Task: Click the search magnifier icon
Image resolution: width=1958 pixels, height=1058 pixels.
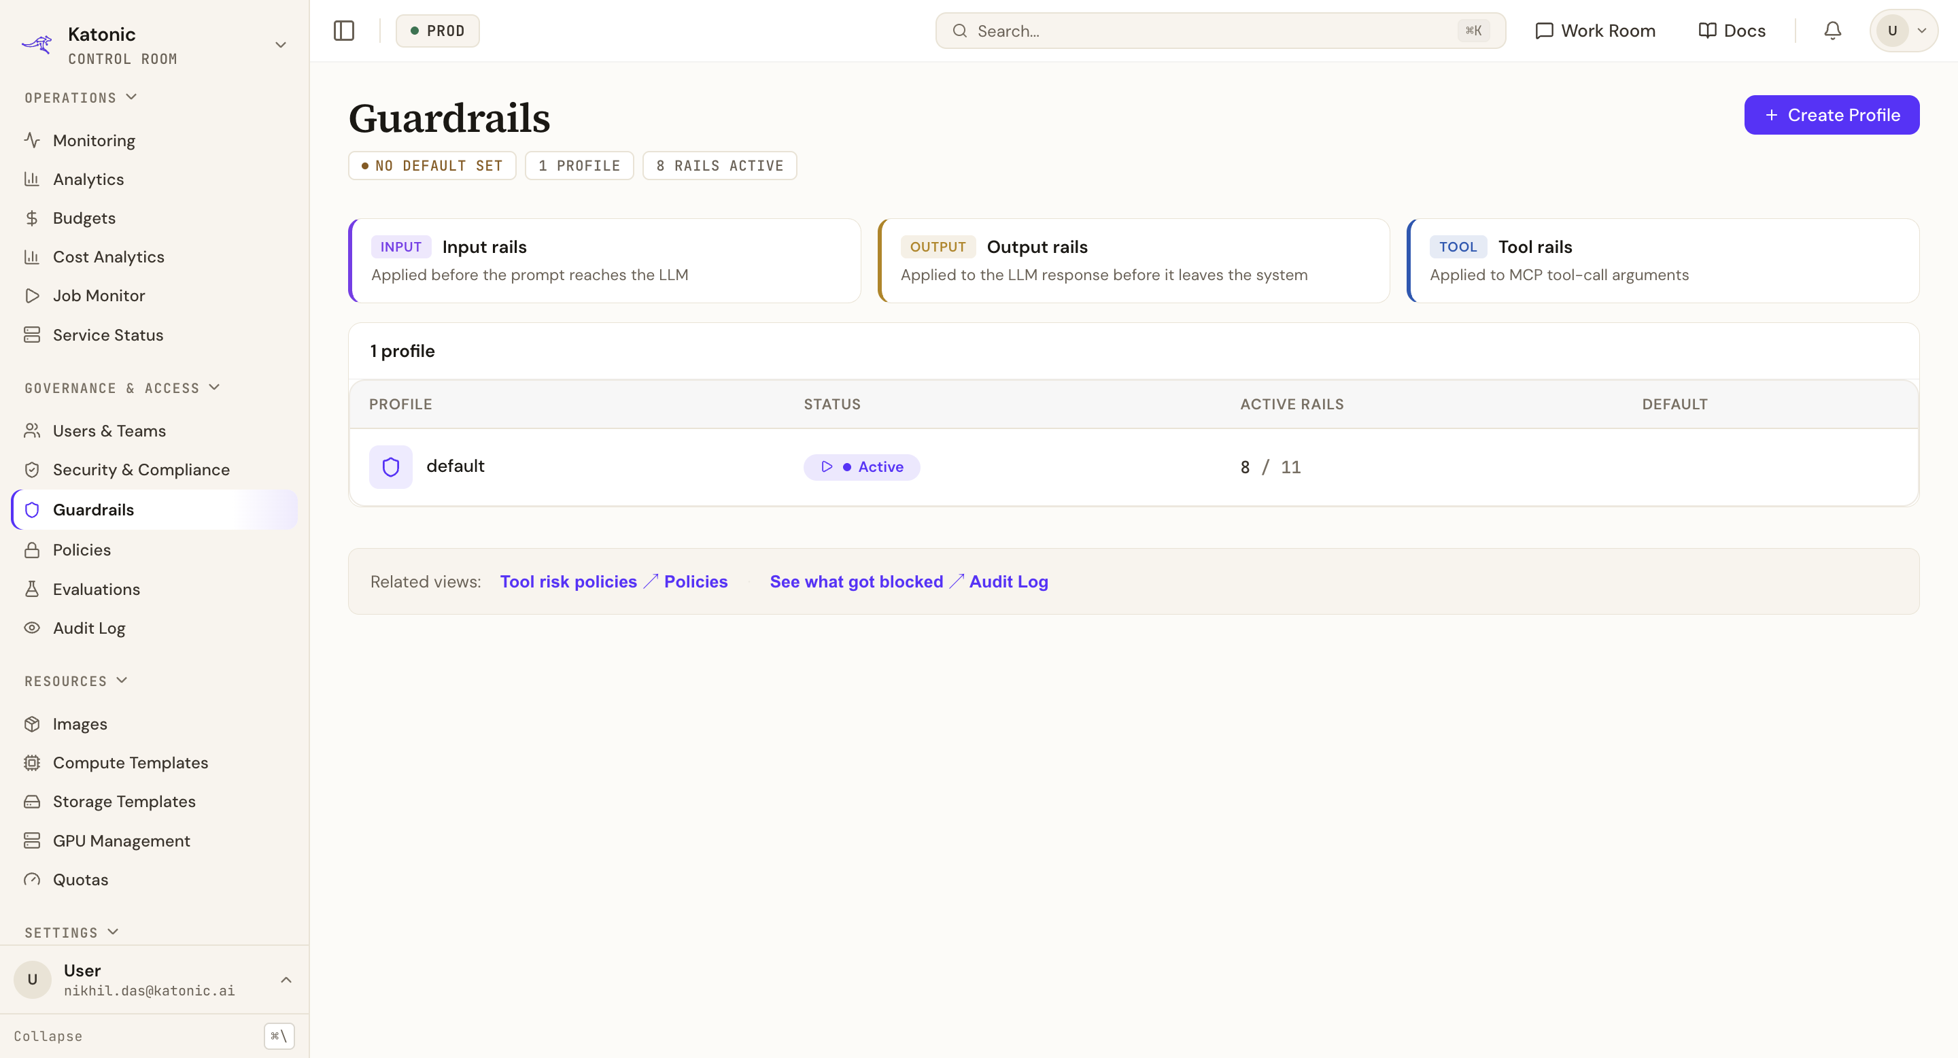Action: click(x=960, y=31)
